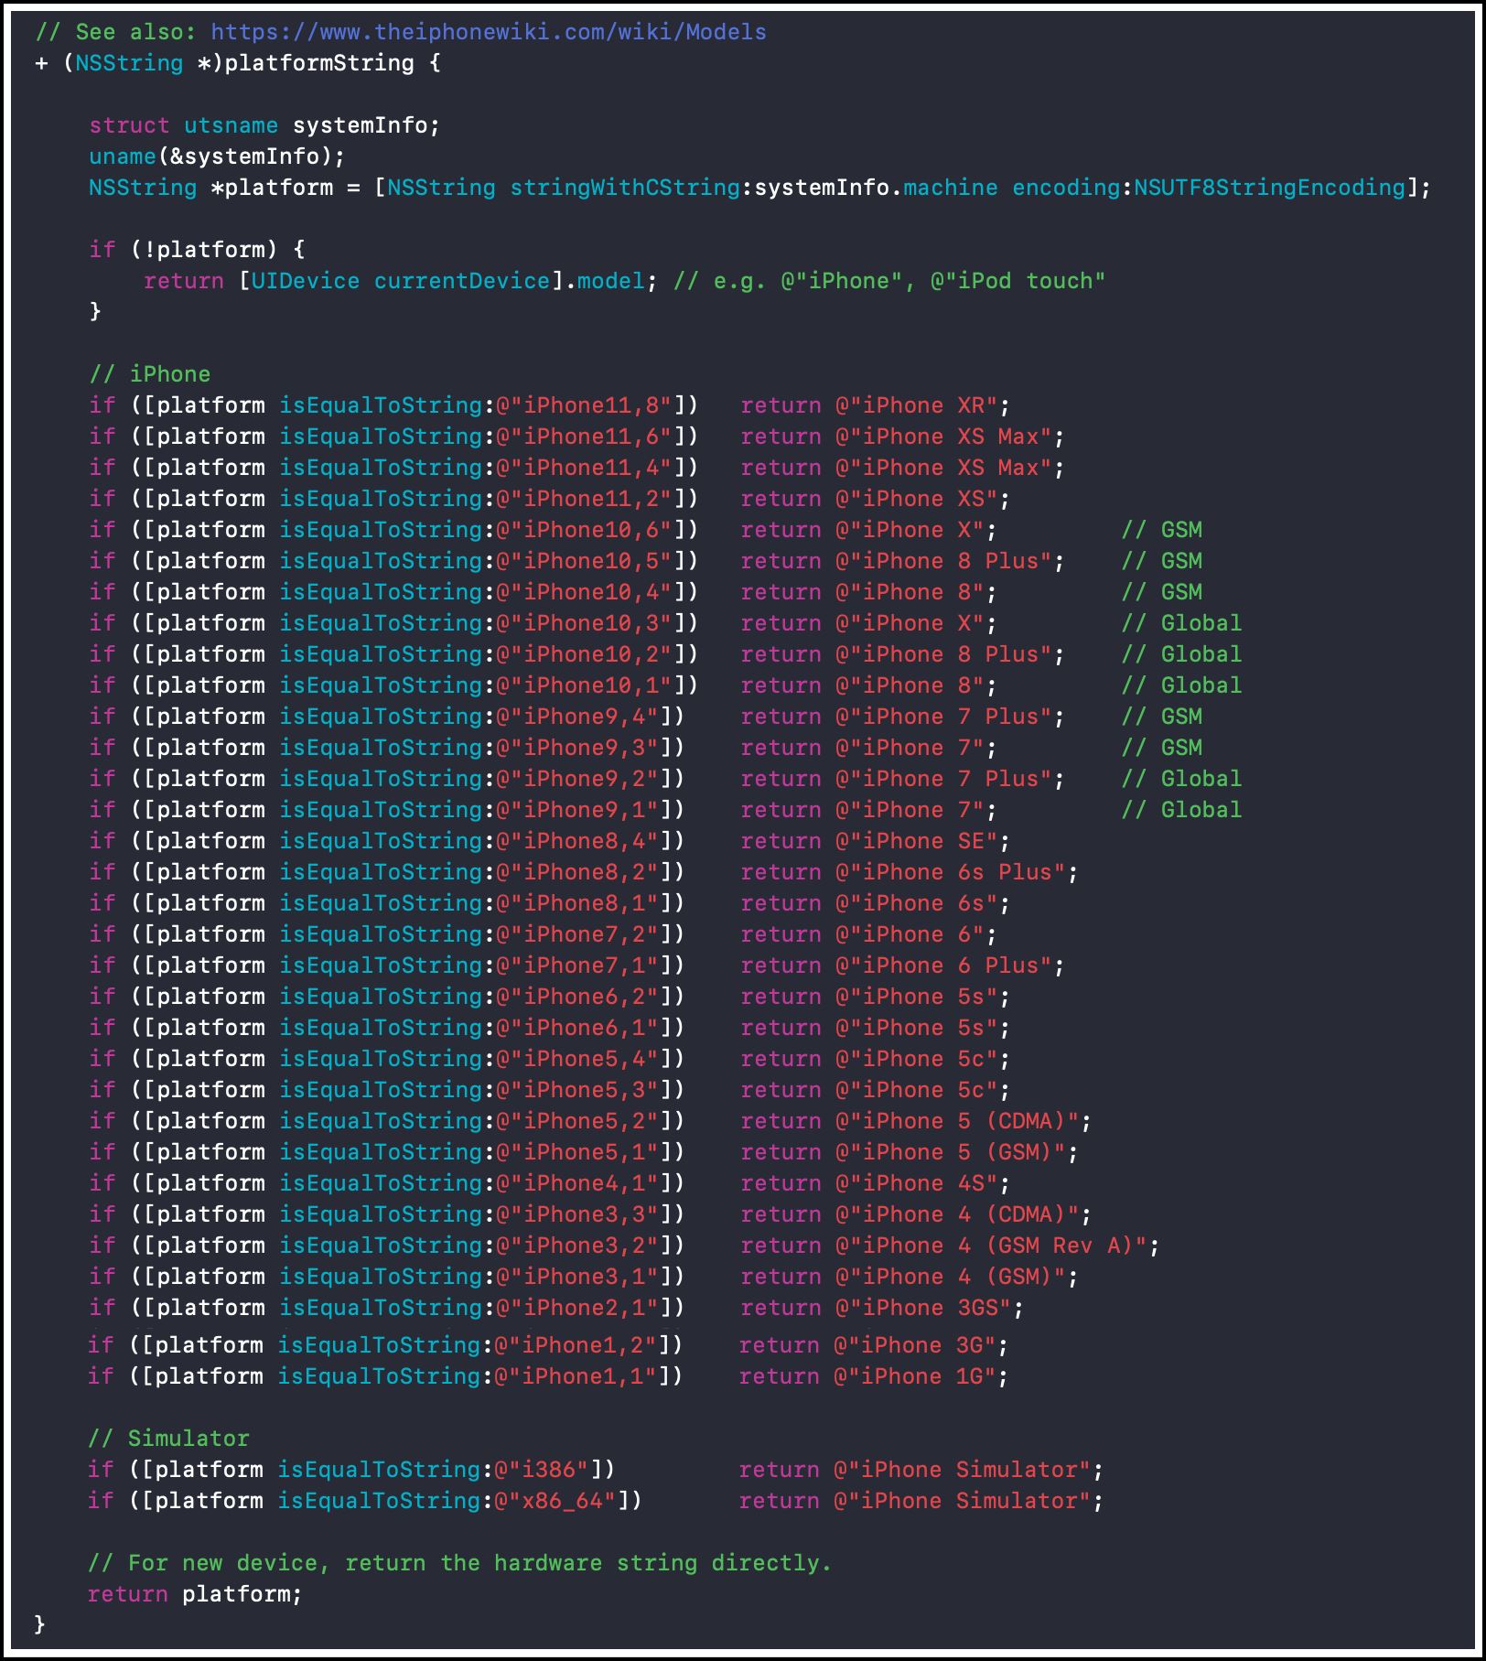Image resolution: width=1486 pixels, height=1661 pixels.
Task: Click the "For new device" comment line
Action: pos(459,1563)
